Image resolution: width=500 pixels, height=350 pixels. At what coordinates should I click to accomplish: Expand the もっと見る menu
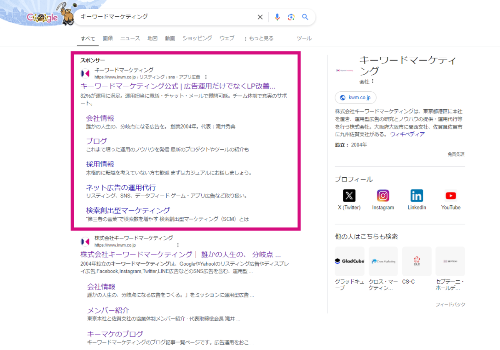pos(259,38)
